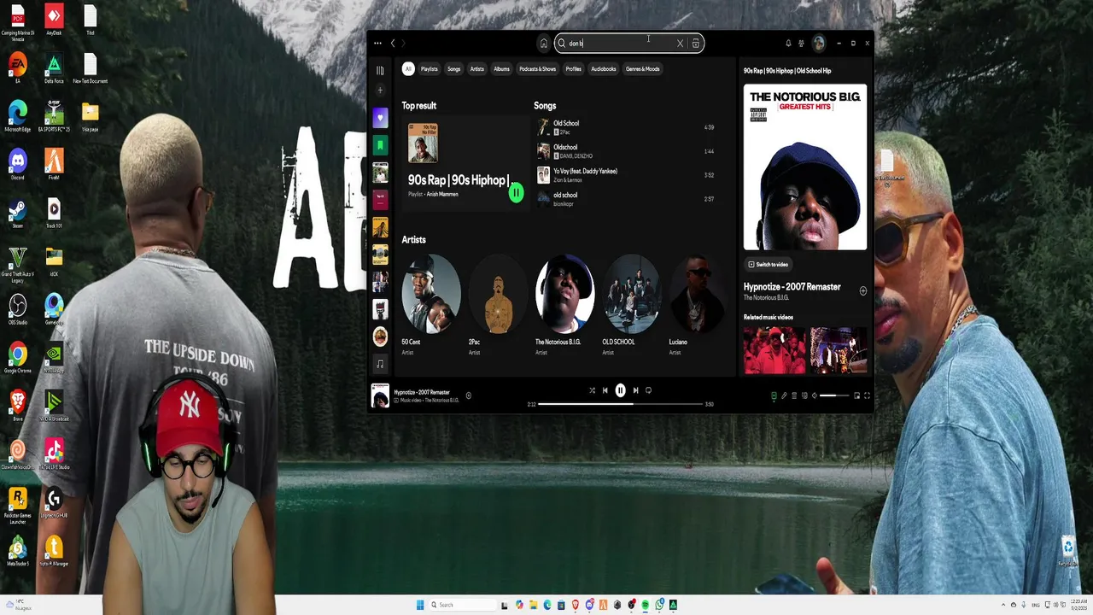Open the play queue
This screenshot has height=615, width=1093.
point(794,395)
